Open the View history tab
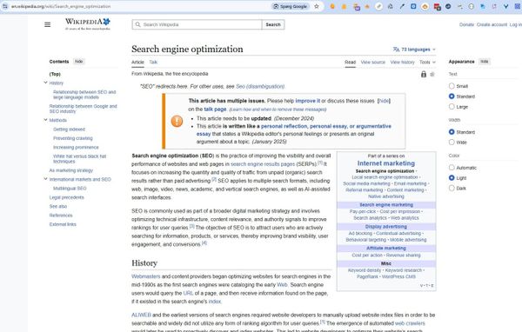 click(402, 63)
